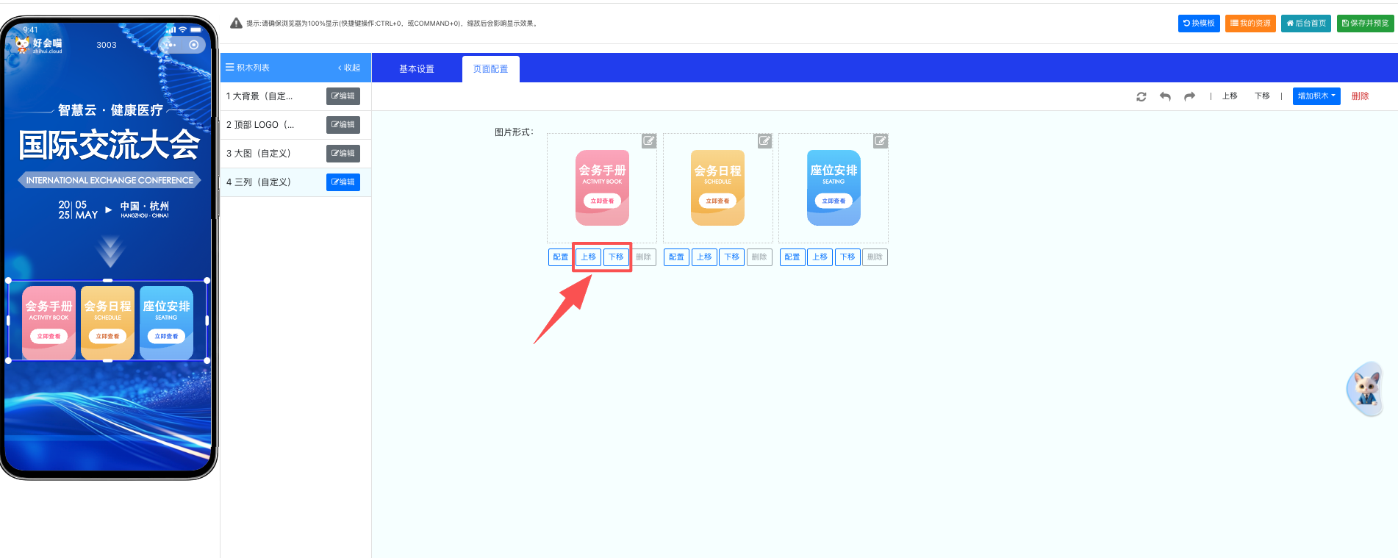Switch to the 基本设置 tab

416,69
